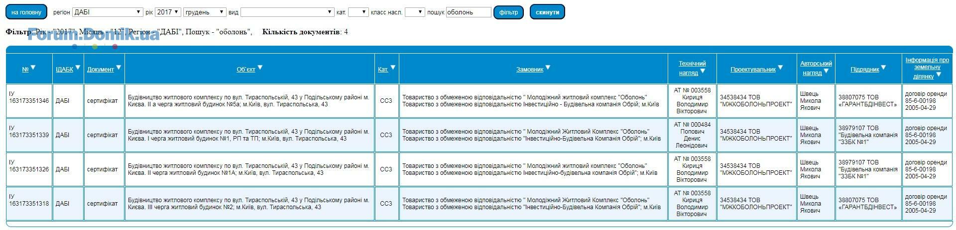Click sort arrow icon beside Підрядник header
956x230 pixels.
[883, 68]
